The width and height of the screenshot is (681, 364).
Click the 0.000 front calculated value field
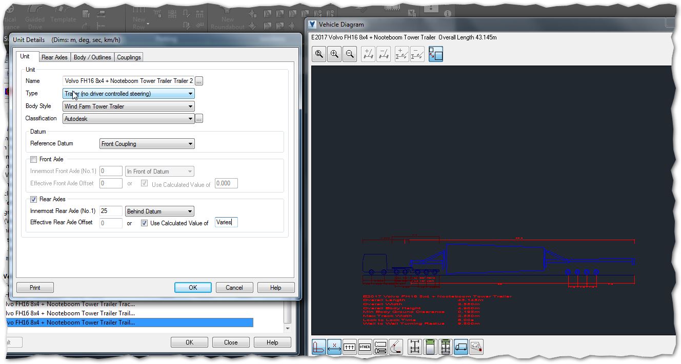coord(226,183)
